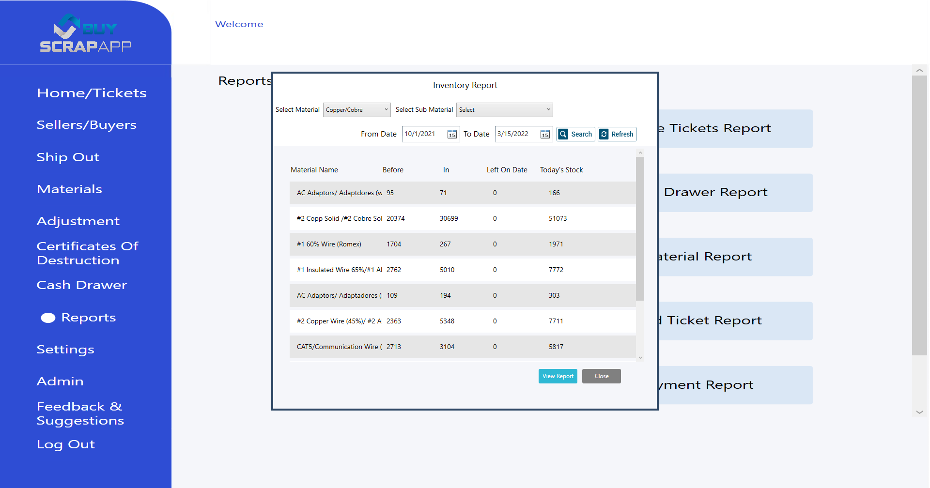
Task: Open the Sellers/Buyers menu item
Action: coord(87,125)
